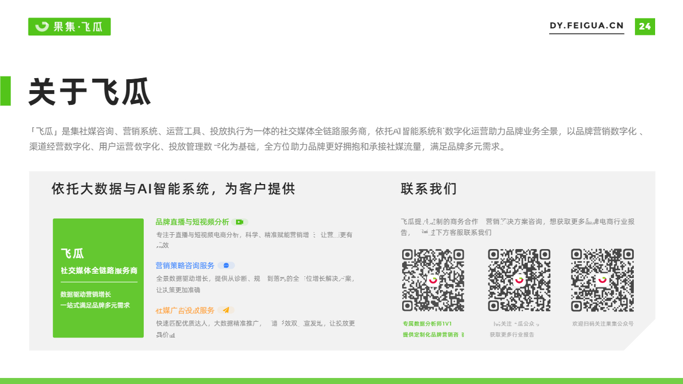Click the QR code labeled 专属数据分析师1V1

pyautogui.click(x=433, y=280)
